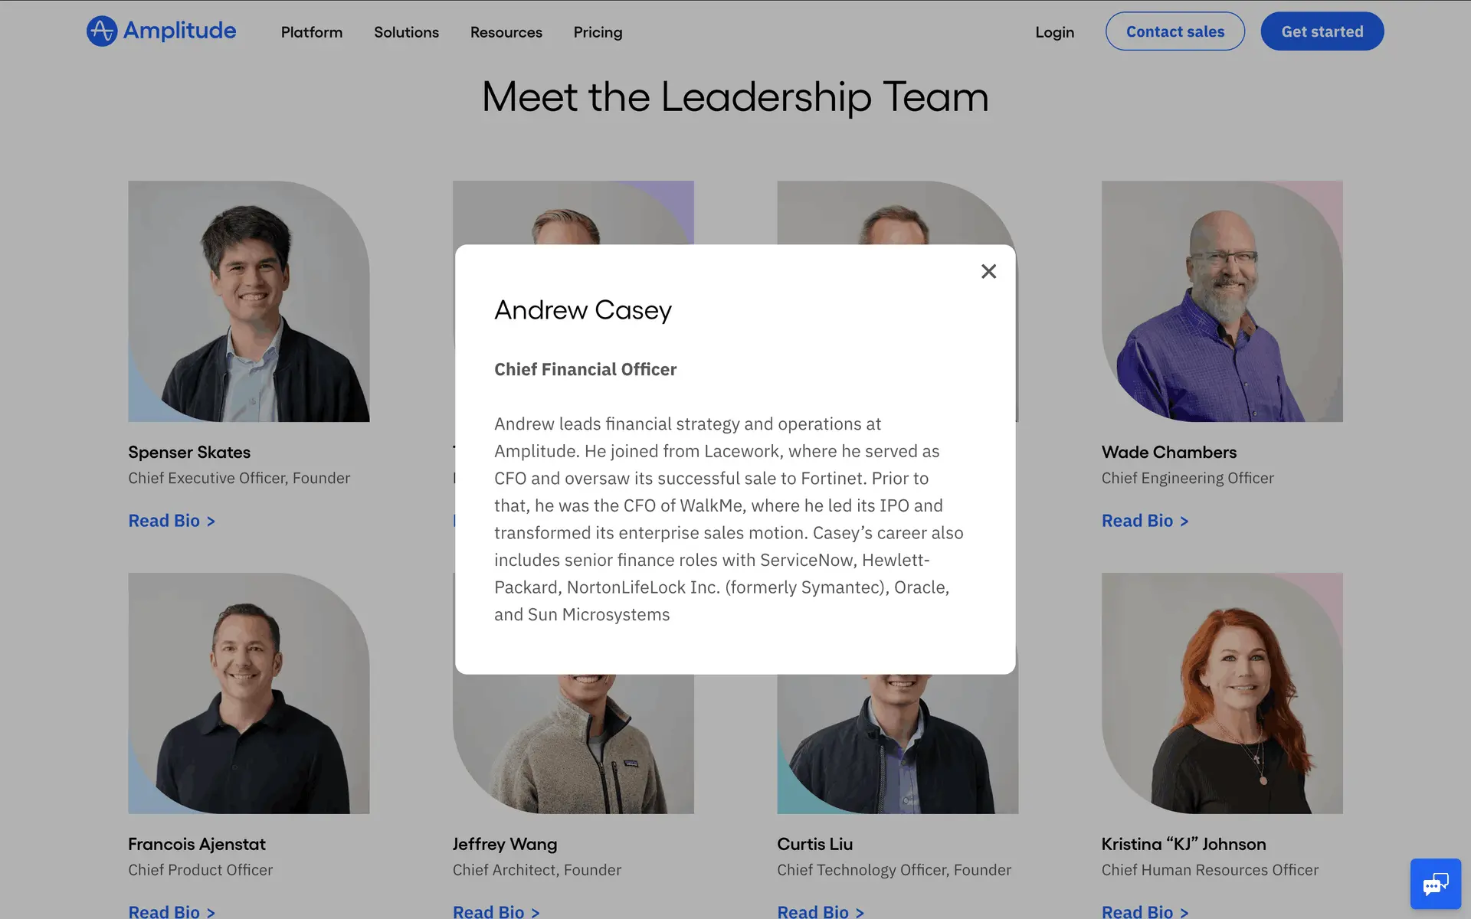Open Jeffrey Wang's Read Bio link
Viewport: 1471px width, 919px height.
point(496,911)
